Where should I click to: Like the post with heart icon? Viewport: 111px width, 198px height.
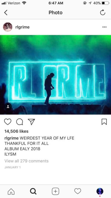click(x=8, y=122)
